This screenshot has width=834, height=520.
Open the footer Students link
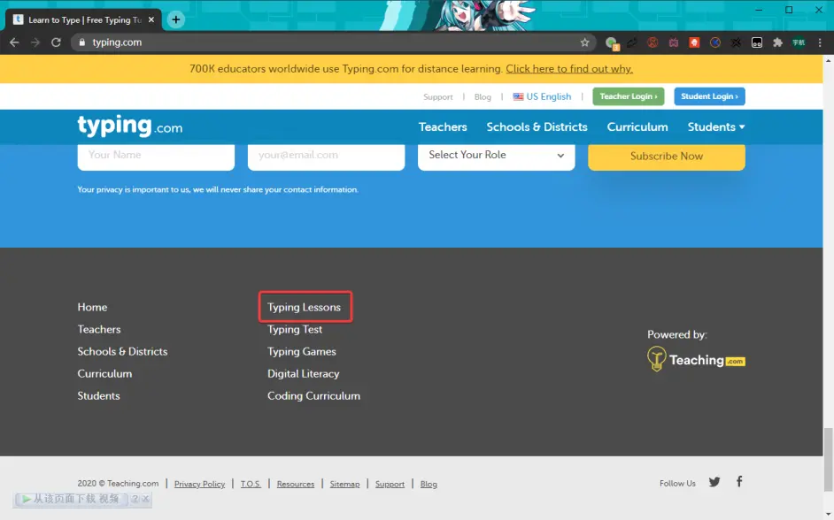pyautogui.click(x=98, y=396)
